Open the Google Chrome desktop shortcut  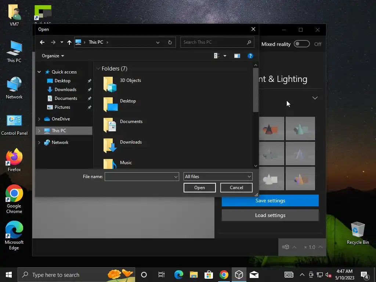coord(14,199)
